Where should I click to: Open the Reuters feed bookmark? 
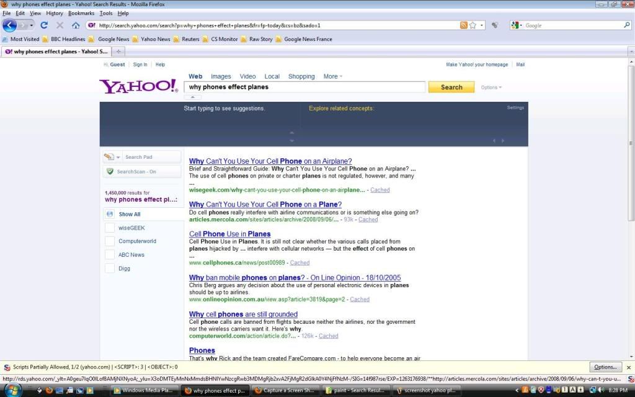pos(186,39)
